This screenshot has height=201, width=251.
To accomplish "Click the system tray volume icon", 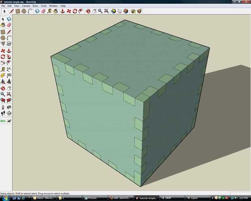I will (x=236, y=198).
